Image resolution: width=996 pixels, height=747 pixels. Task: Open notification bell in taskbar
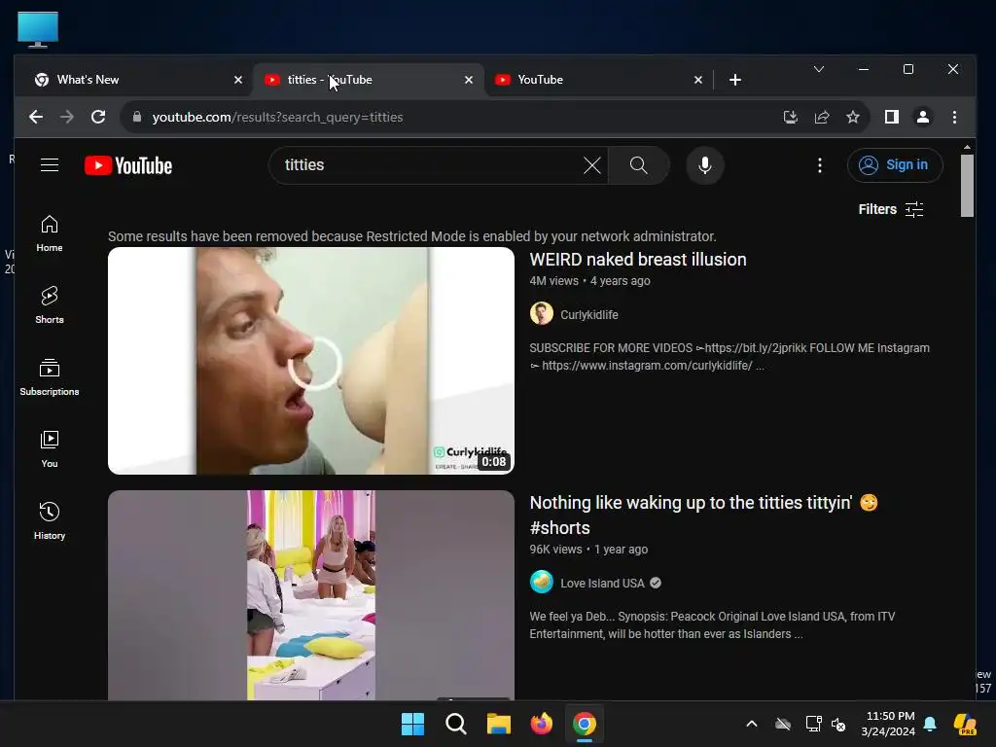coord(930,724)
